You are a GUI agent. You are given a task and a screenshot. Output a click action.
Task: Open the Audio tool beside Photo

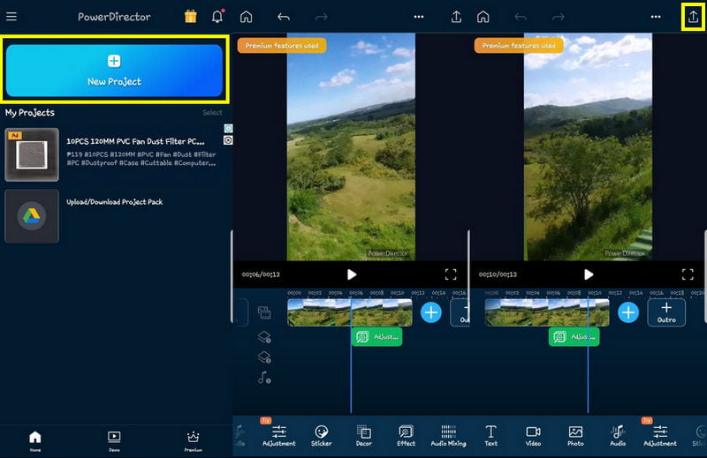pyautogui.click(x=618, y=435)
